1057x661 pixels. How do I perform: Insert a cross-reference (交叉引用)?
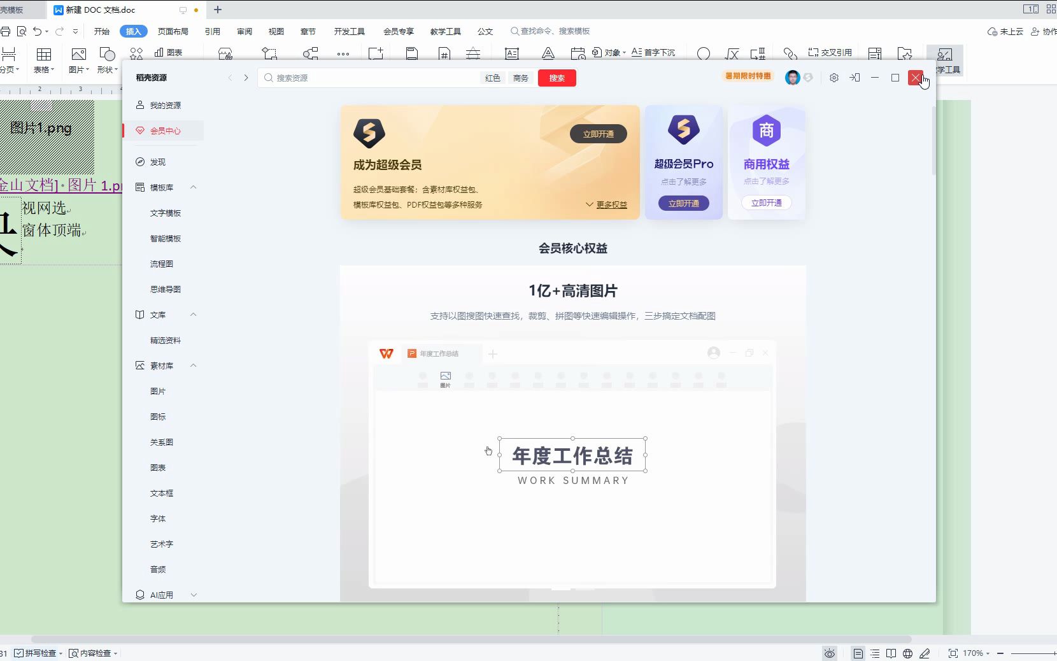(829, 52)
